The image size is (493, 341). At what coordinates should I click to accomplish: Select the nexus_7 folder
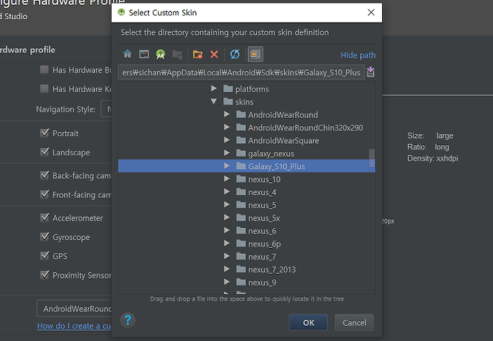(x=262, y=257)
